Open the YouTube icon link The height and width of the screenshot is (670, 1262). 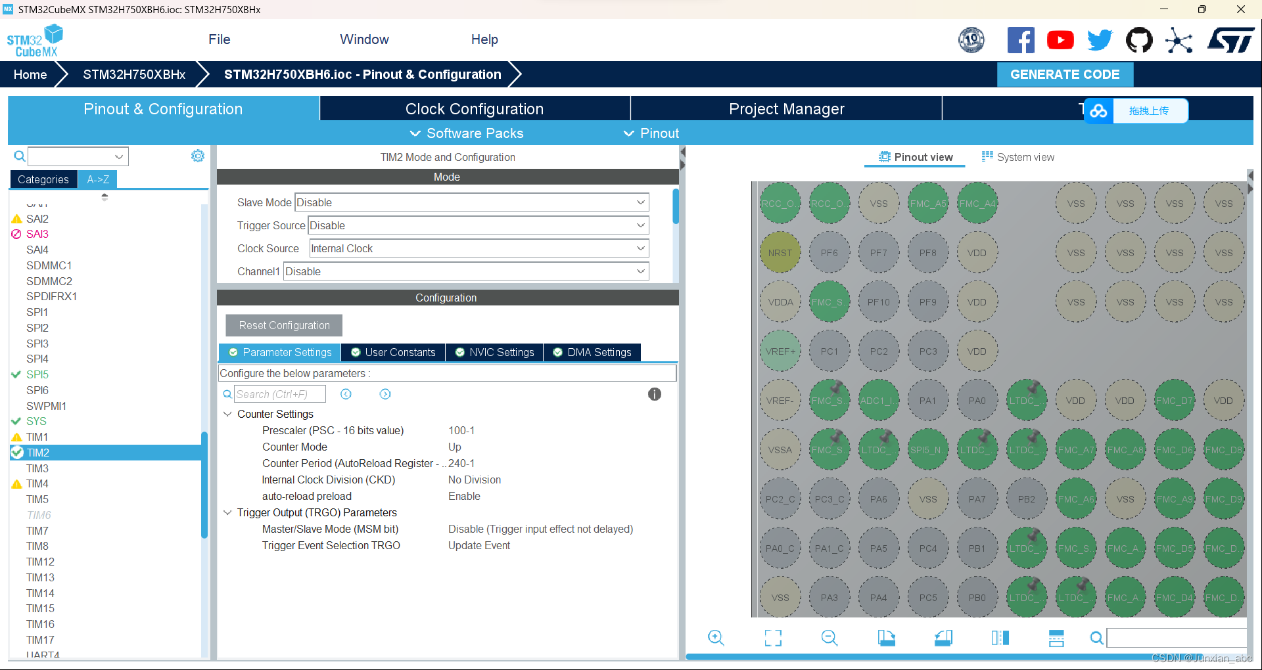[1060, 40]
